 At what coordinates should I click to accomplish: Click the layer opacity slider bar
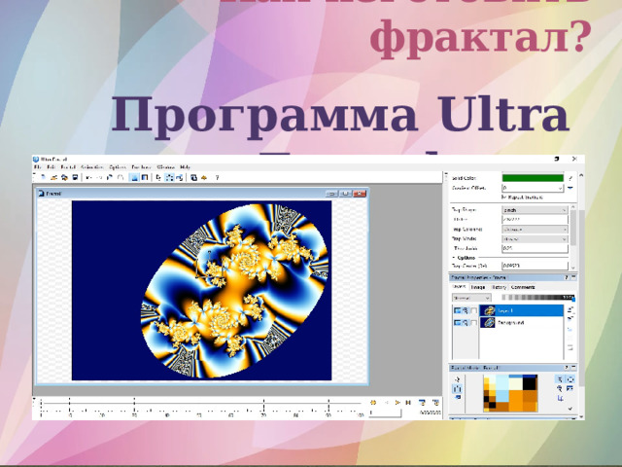(537, 298)
